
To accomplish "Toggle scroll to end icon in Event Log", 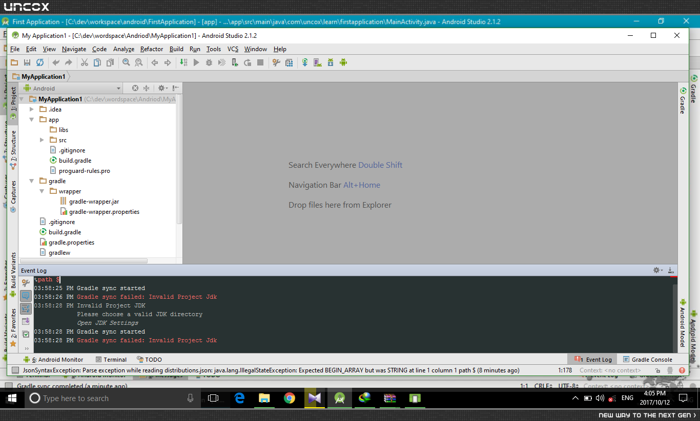I will click(26, 321).
